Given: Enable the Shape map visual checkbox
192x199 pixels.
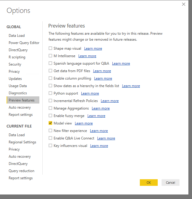Looking at the screenshot, I should 50,48.
